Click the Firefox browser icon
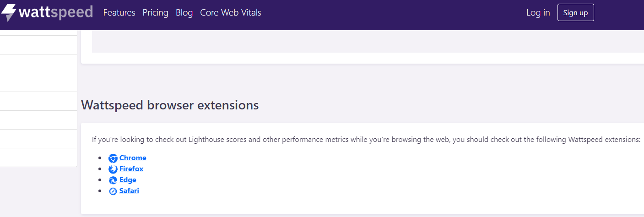Viewport: 644px width, 217px height. 113,169
